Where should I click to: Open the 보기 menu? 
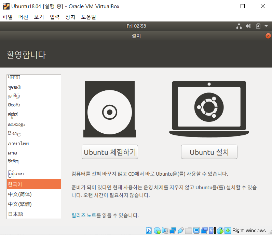pyautogui.click(x=39, y=17)
